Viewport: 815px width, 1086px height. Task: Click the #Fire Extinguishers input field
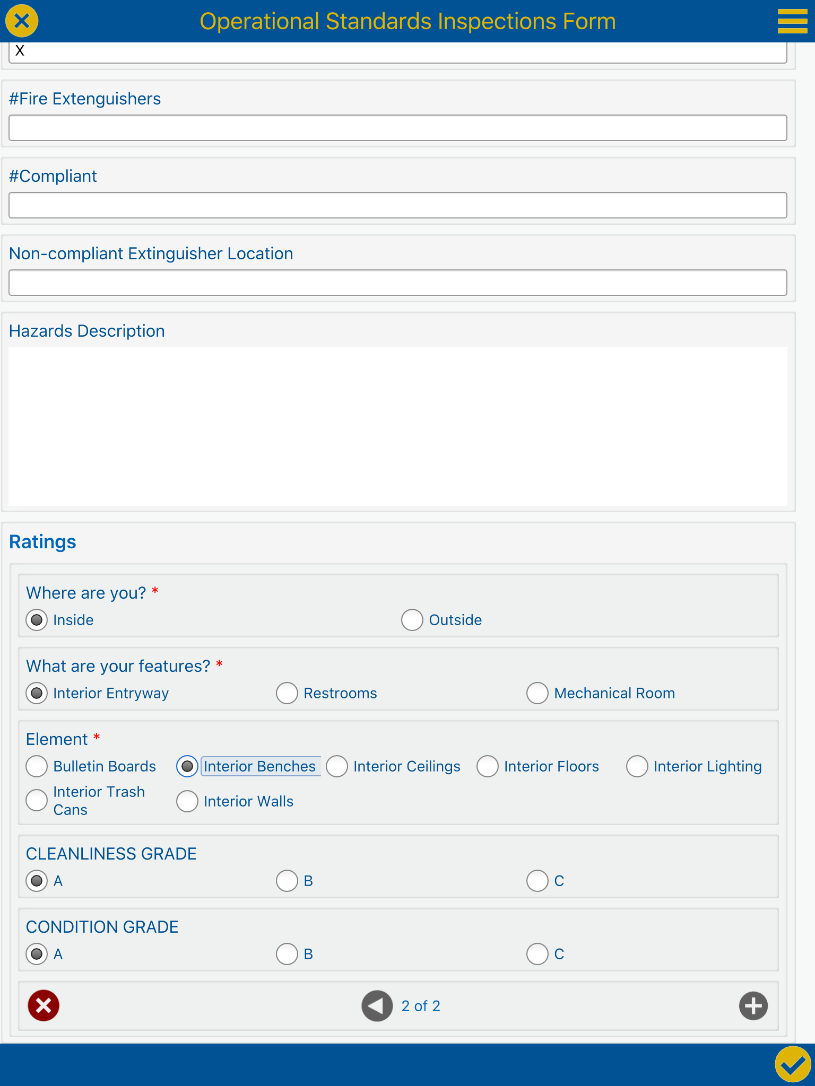point(398,128)
